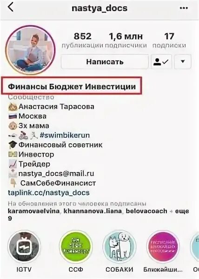Open the three-dots options menu
This screenshot has width=199, height=279.
pos(184,8)
